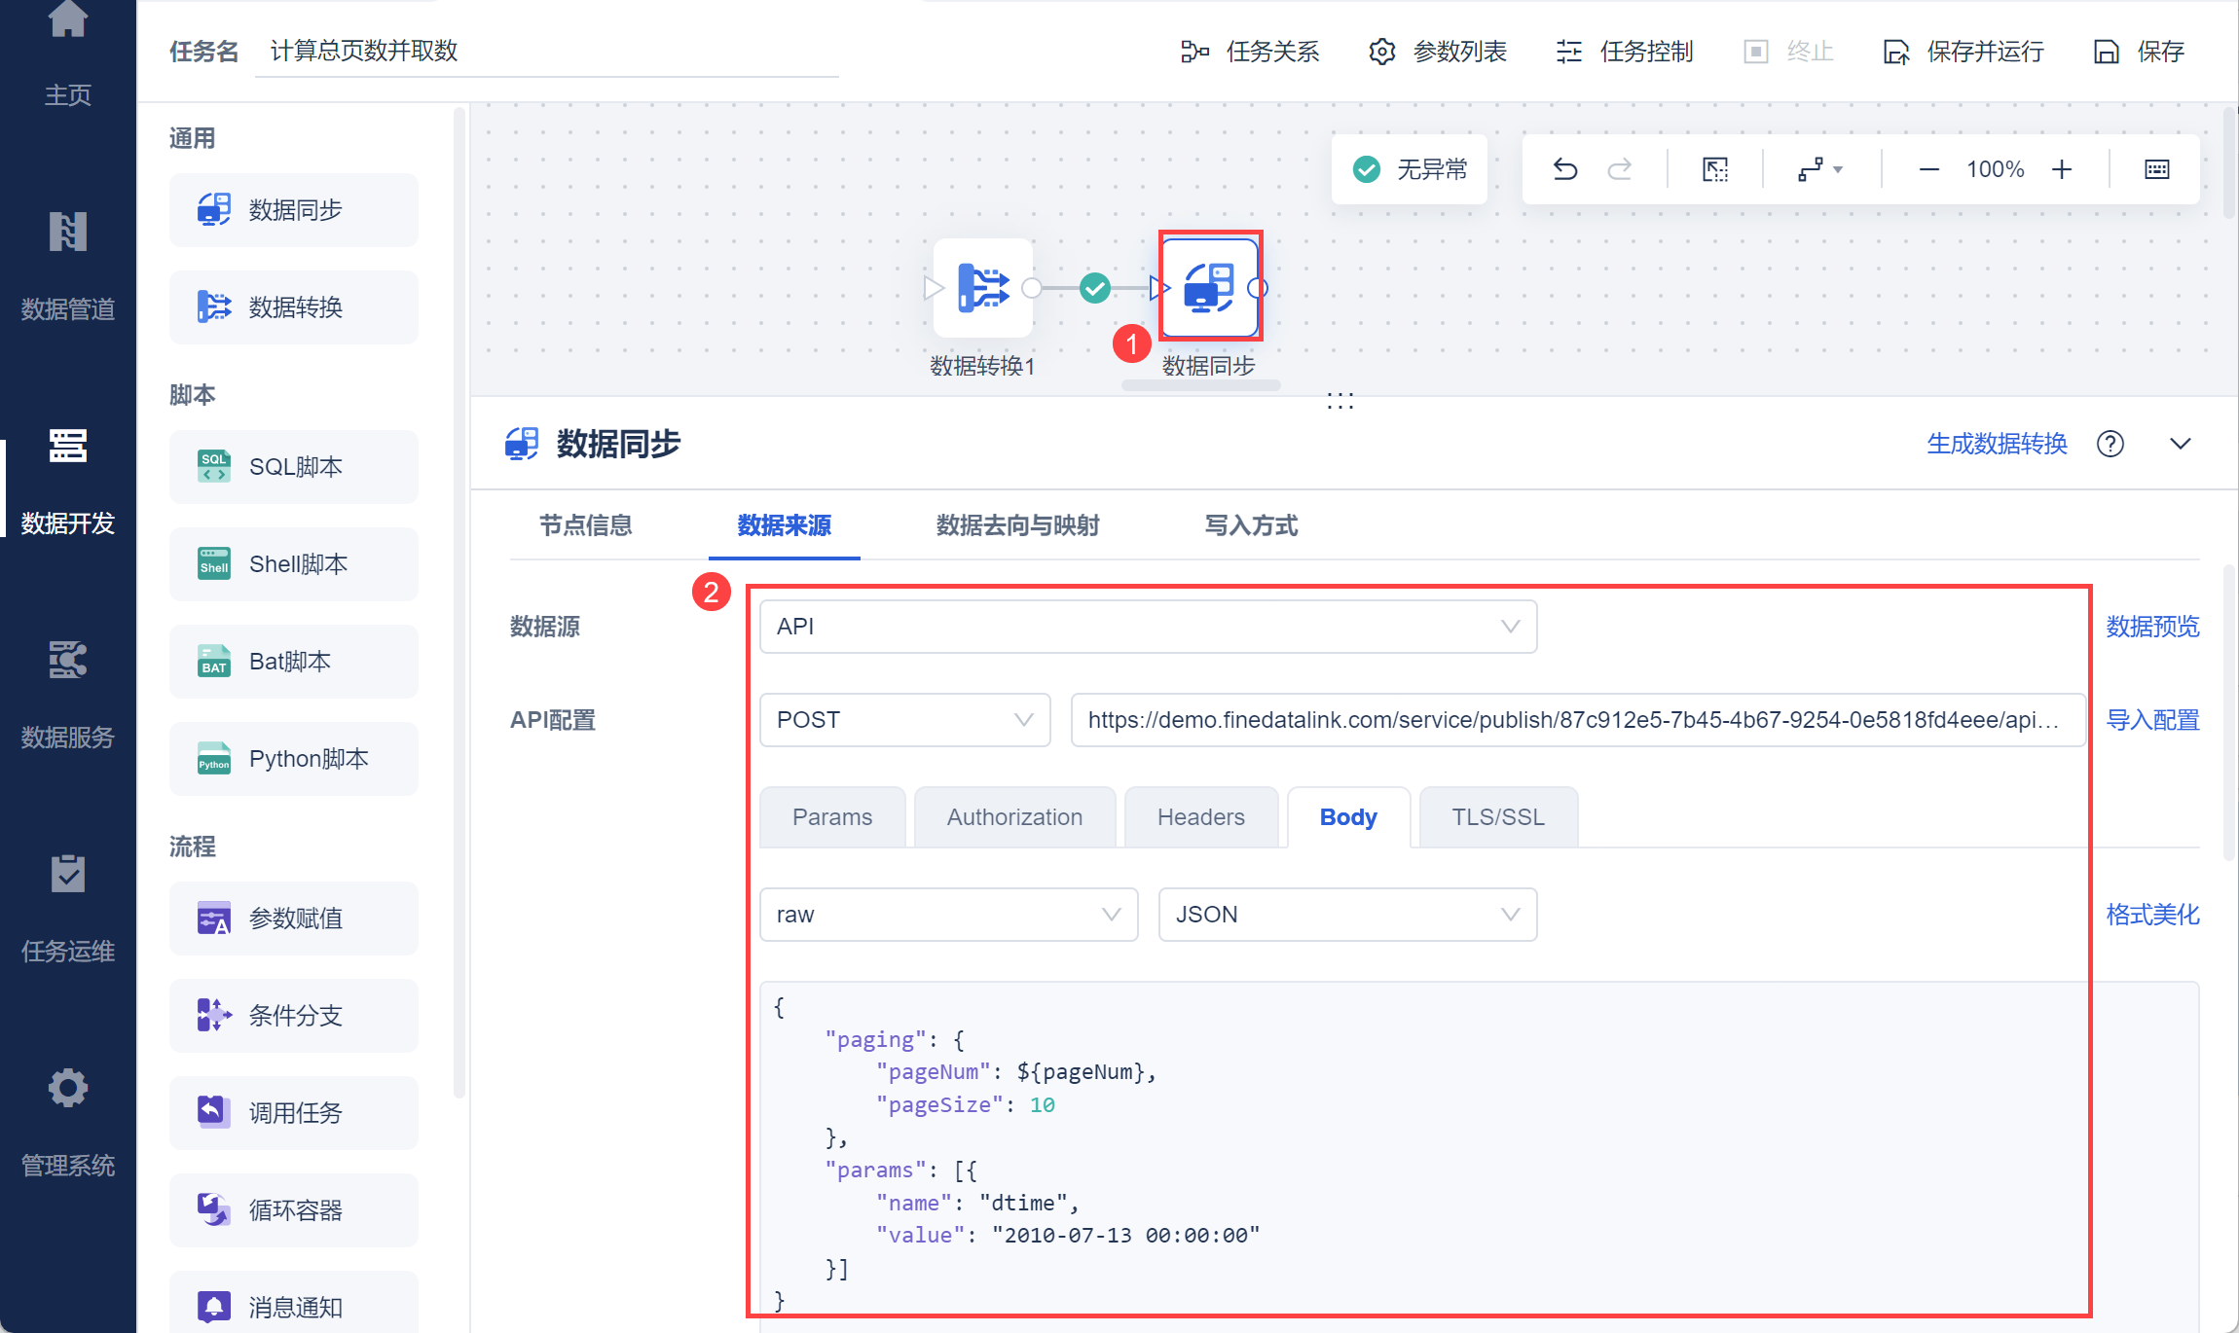2239x1333 pixels.
Task: Click the zoom out minus icon
Action: click(1928, 169)
